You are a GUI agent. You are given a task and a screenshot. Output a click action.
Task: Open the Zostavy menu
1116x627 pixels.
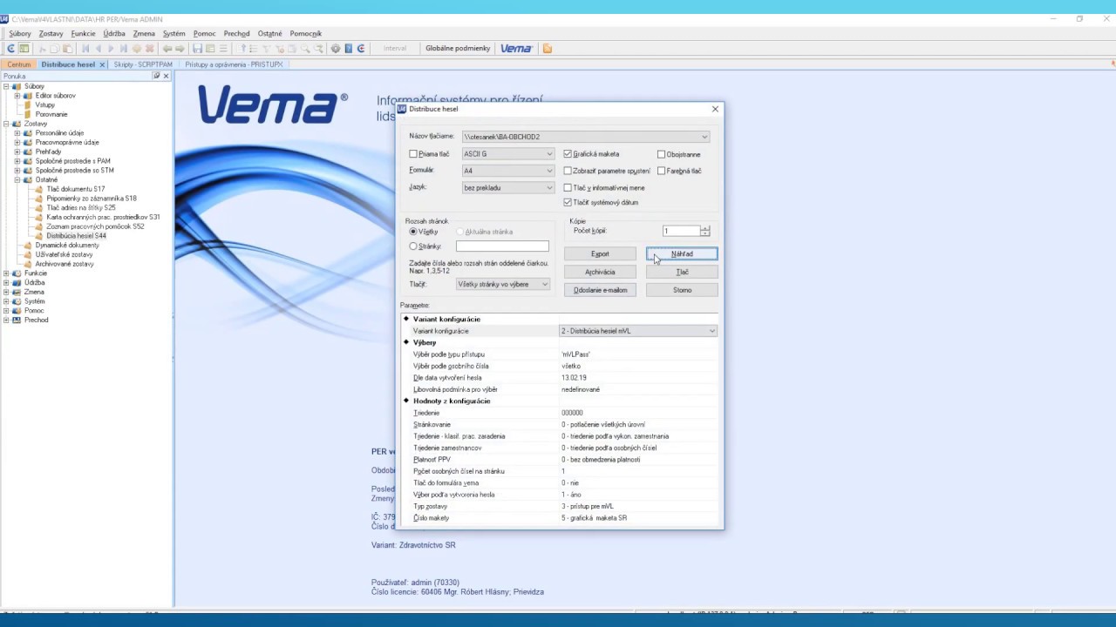(51, 33)
